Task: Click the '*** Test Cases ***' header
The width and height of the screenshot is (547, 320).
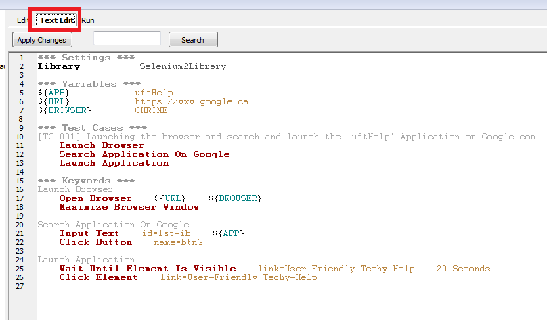Action: (x=92, y=128)
